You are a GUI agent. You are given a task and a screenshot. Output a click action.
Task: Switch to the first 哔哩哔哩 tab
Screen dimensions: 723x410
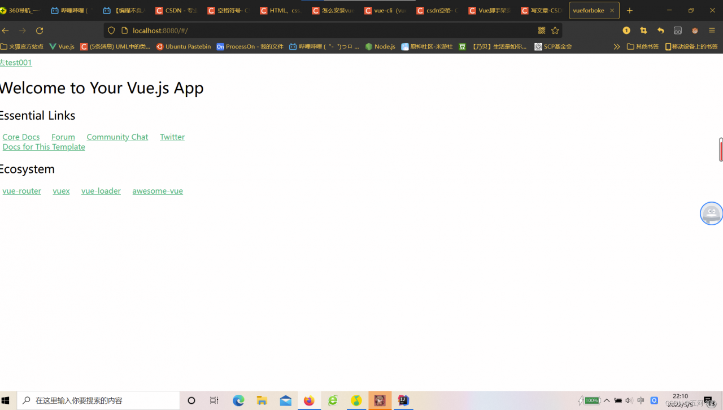(70, 10)
